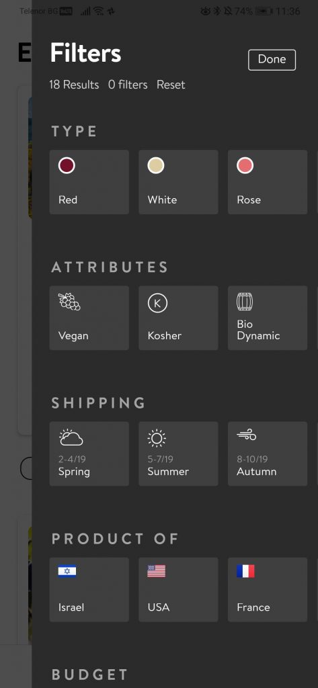Tap the red color swatch circle
This screenshot has height=688, width=318.
click(67, 166)
